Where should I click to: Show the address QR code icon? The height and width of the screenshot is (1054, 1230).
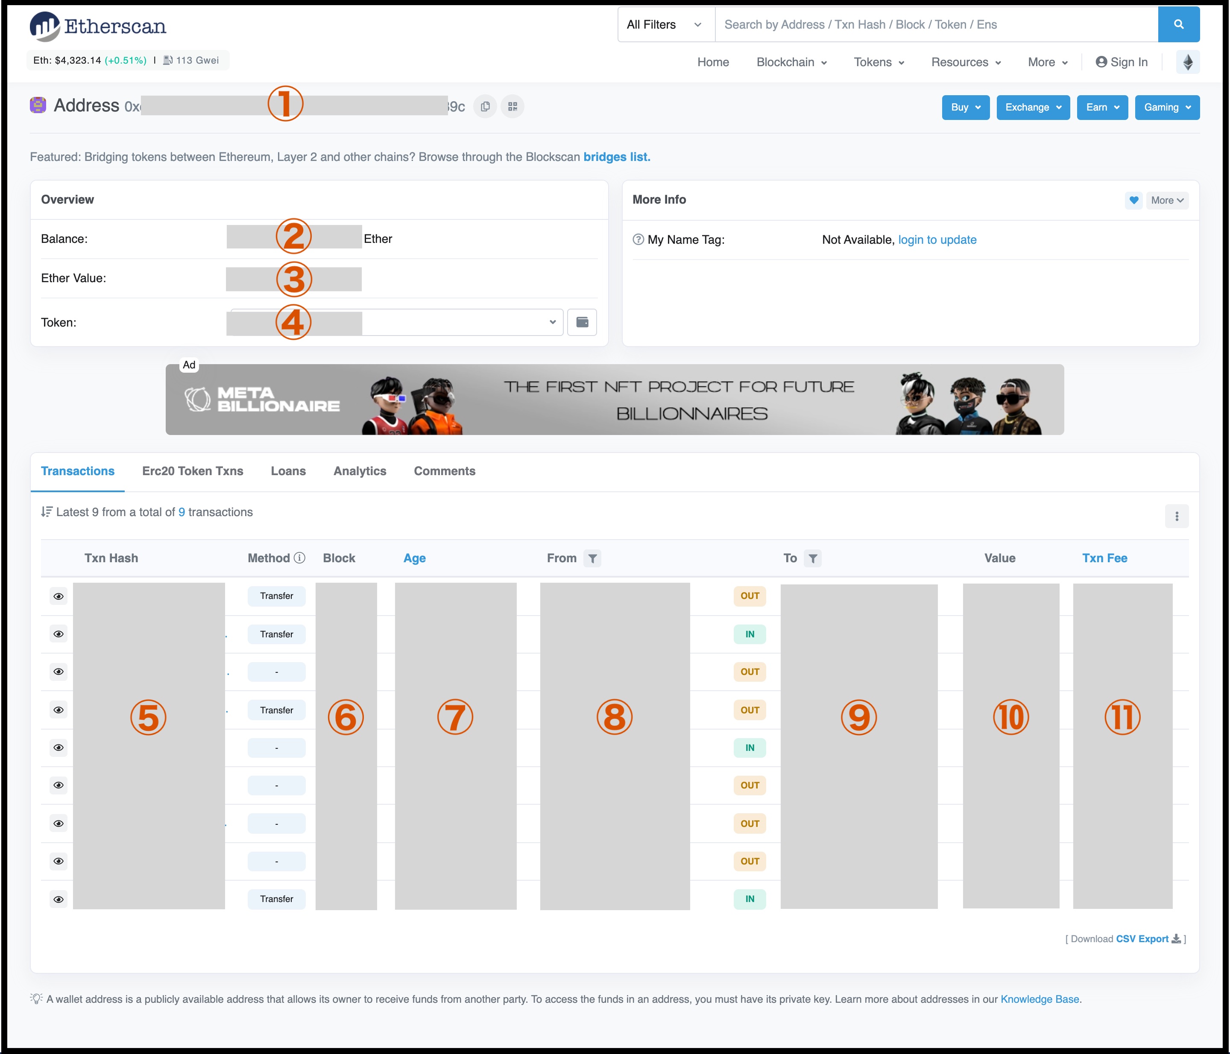click(512, 106)
